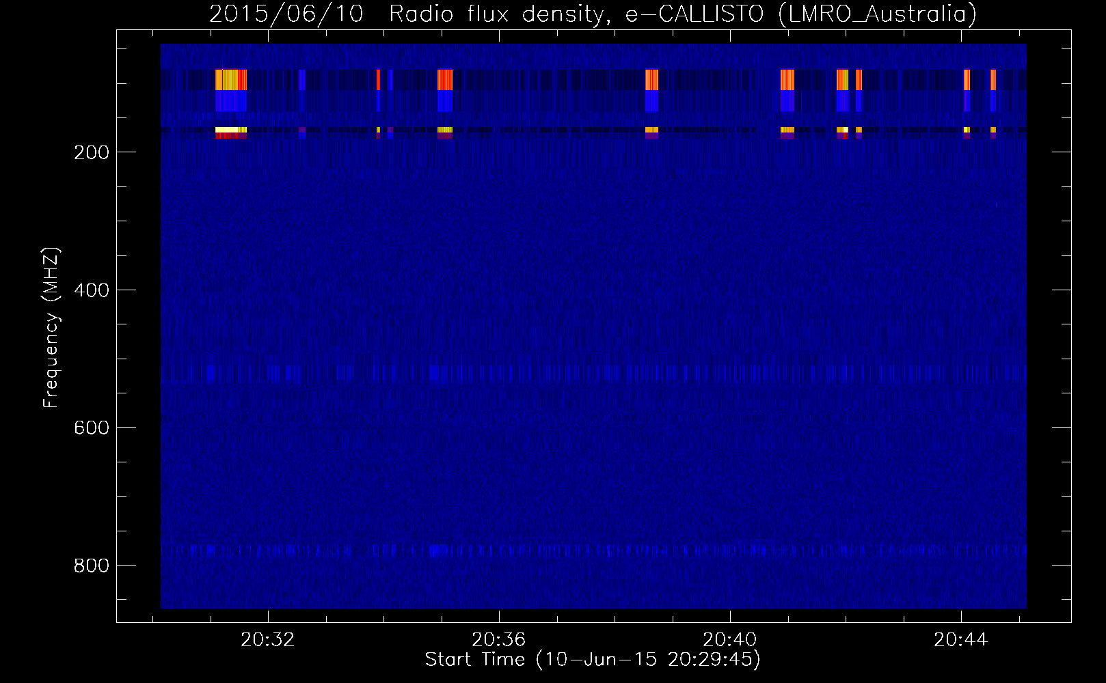Click the 800 frequency tick label
Screen dimensions: 1106x683
92,566
